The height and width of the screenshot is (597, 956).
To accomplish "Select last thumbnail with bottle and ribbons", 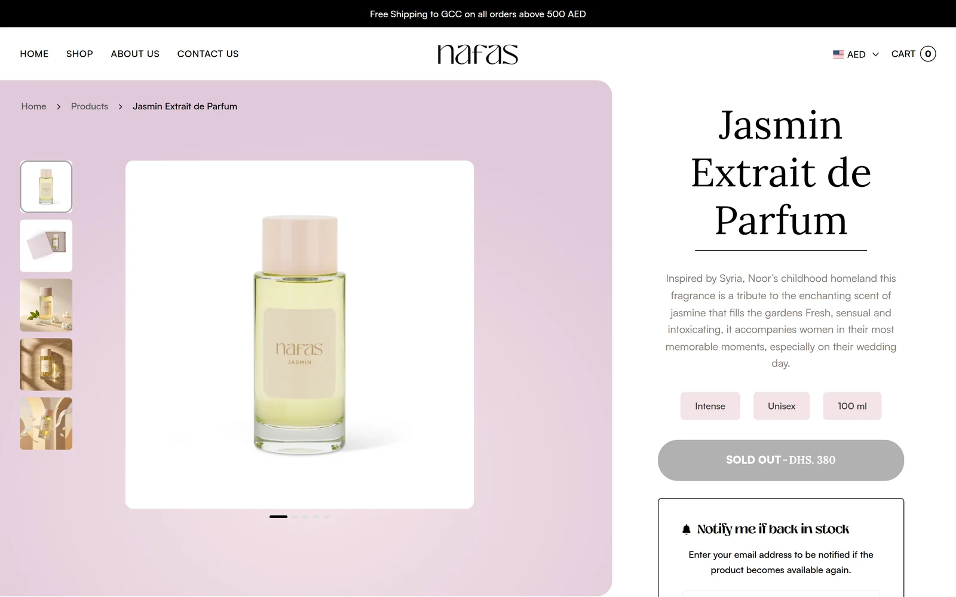I will [46, 424].
